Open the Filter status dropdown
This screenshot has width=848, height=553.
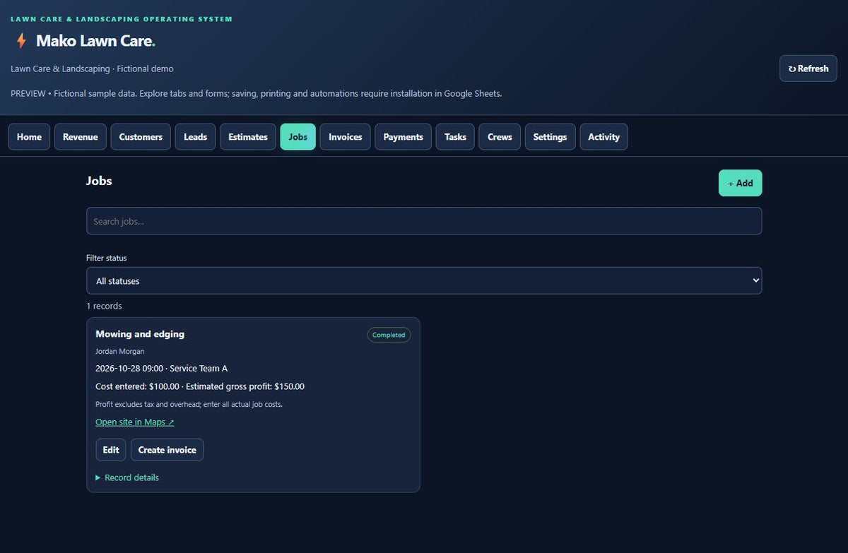pyautogui.click(x=424, y=280)
